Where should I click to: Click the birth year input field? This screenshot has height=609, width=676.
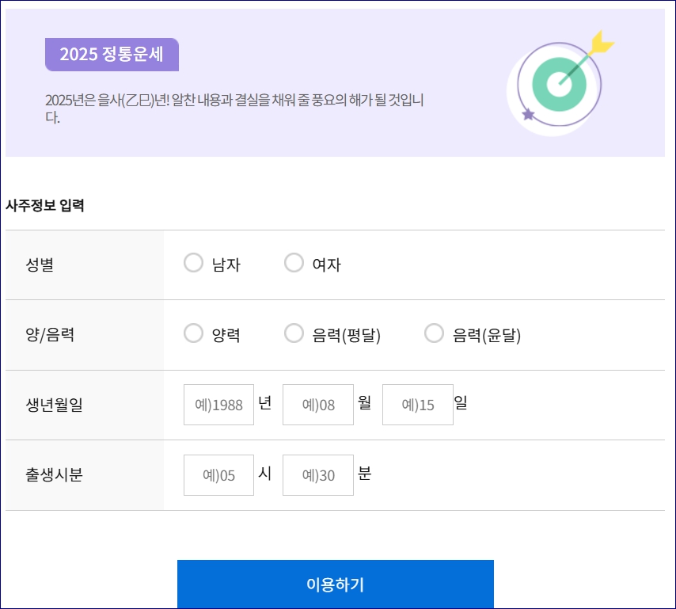click(218, 404)
